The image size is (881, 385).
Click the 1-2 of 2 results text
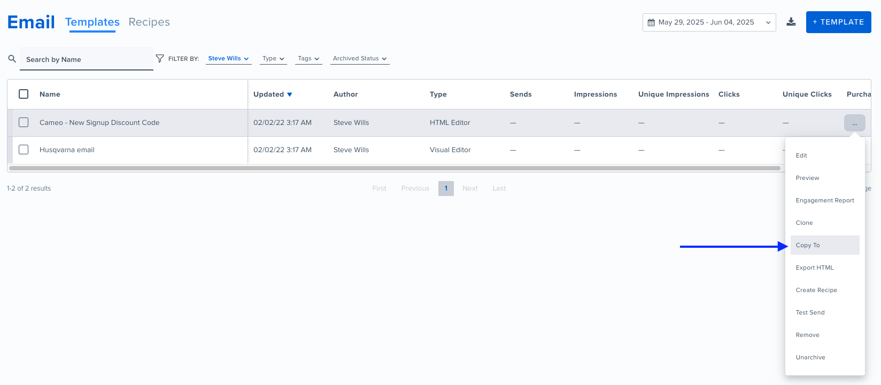(x=29, y=188)
